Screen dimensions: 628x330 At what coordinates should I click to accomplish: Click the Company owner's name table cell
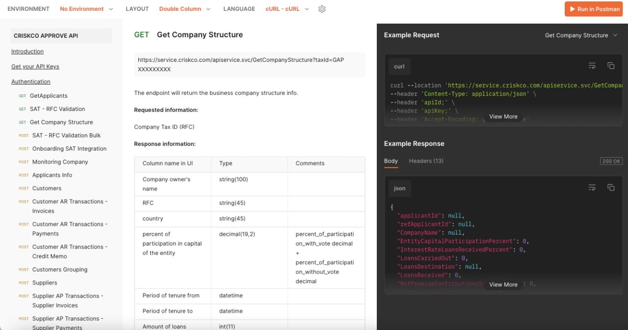pos(173,184)
